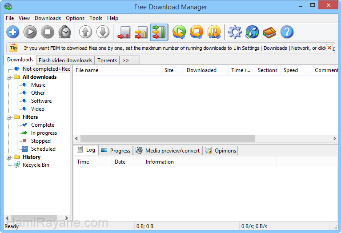Show more tabs with >> button
341x233 pixels.
pyautogui.click(x=130, y=60)
